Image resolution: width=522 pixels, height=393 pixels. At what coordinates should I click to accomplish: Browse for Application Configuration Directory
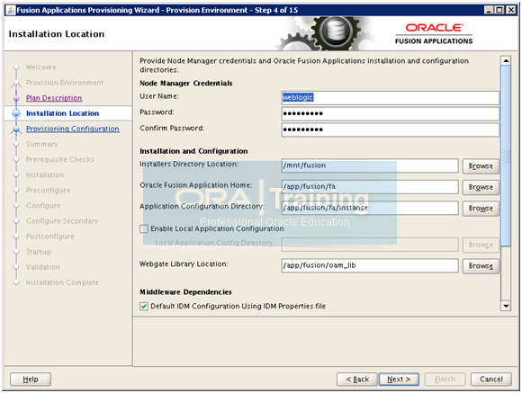pyautogui.click(x=481, y=209)
